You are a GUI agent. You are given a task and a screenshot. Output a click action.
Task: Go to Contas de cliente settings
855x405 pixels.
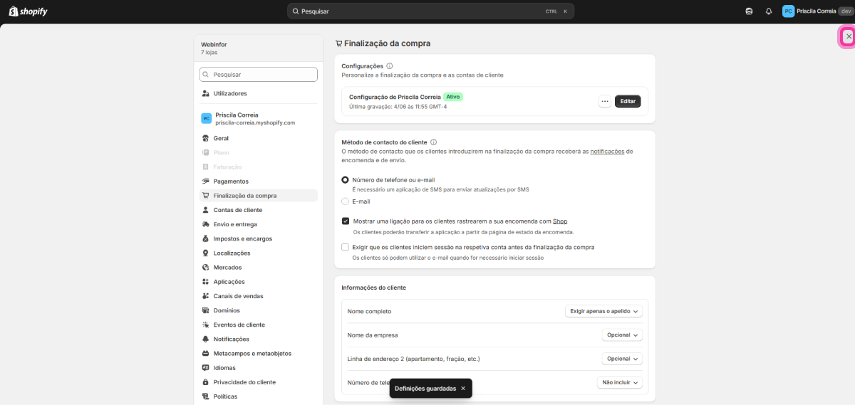coord(258,210)
